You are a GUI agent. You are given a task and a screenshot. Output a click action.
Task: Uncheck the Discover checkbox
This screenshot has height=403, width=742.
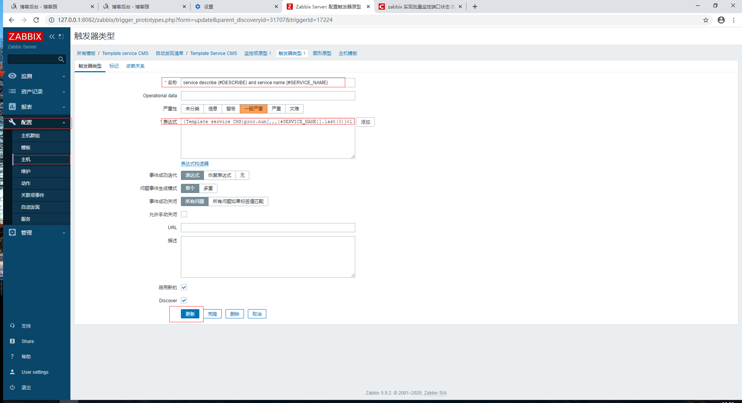[184, 300]
